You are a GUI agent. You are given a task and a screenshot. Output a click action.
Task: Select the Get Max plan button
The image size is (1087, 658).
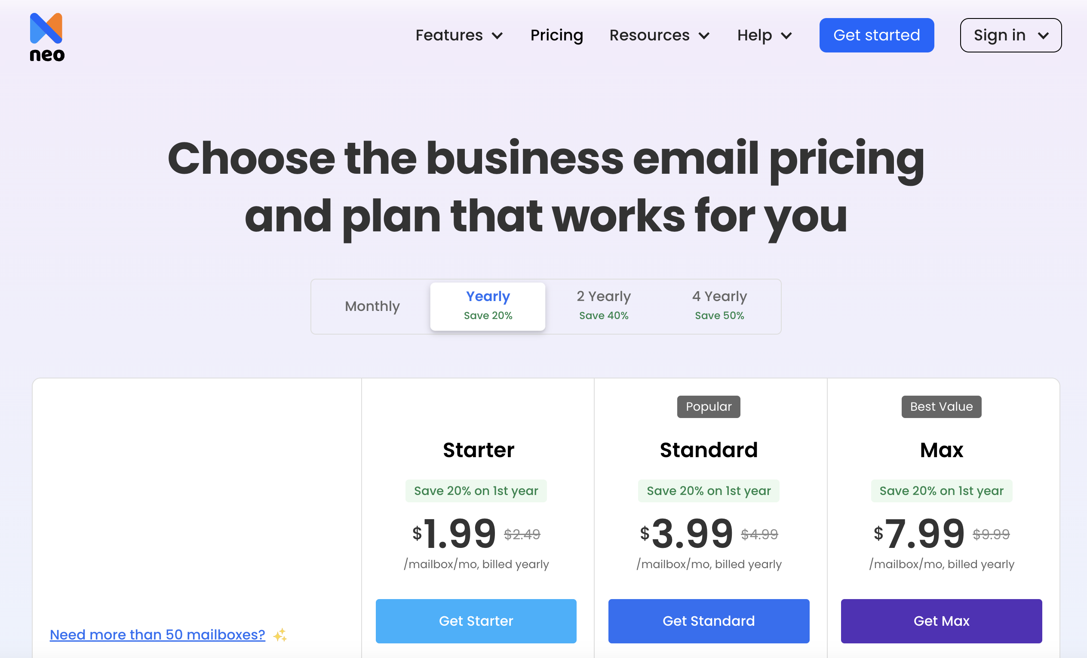pyautogui.click(x=942, y=621)
